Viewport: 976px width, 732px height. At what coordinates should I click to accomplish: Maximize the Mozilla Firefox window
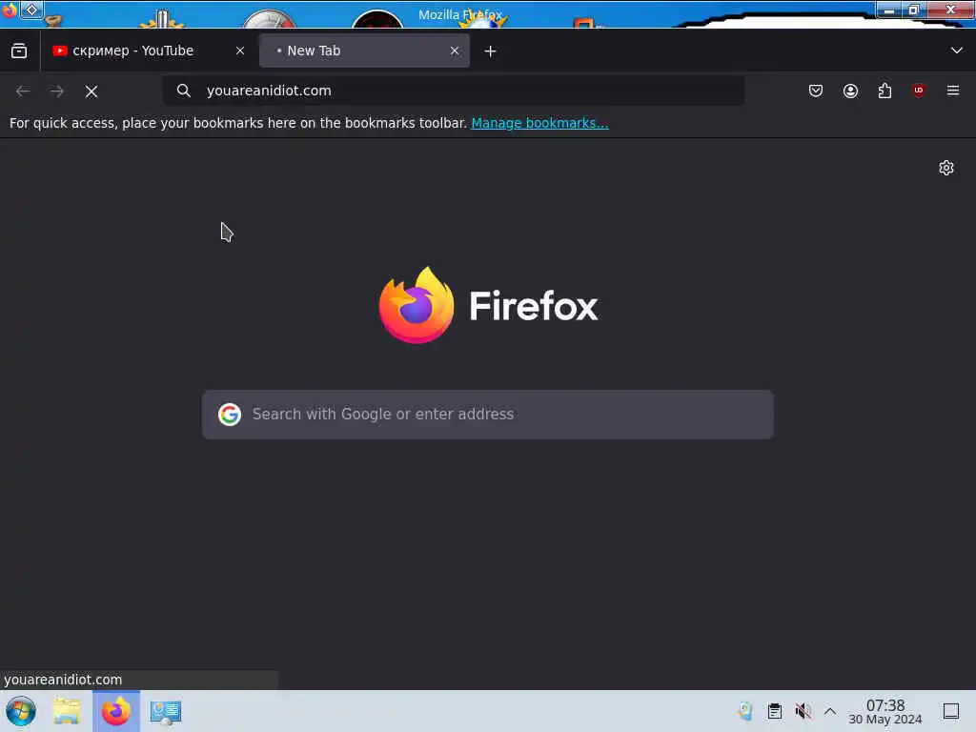point(914,10)
